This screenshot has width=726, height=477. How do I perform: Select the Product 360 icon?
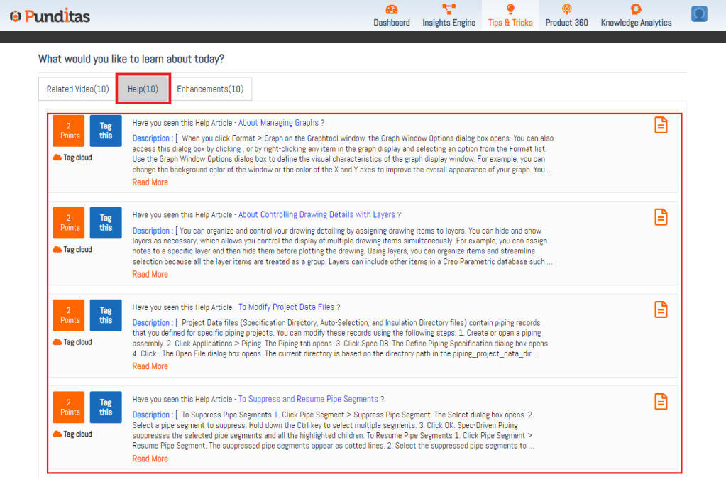pyautogui.click(x=566, y=9)
